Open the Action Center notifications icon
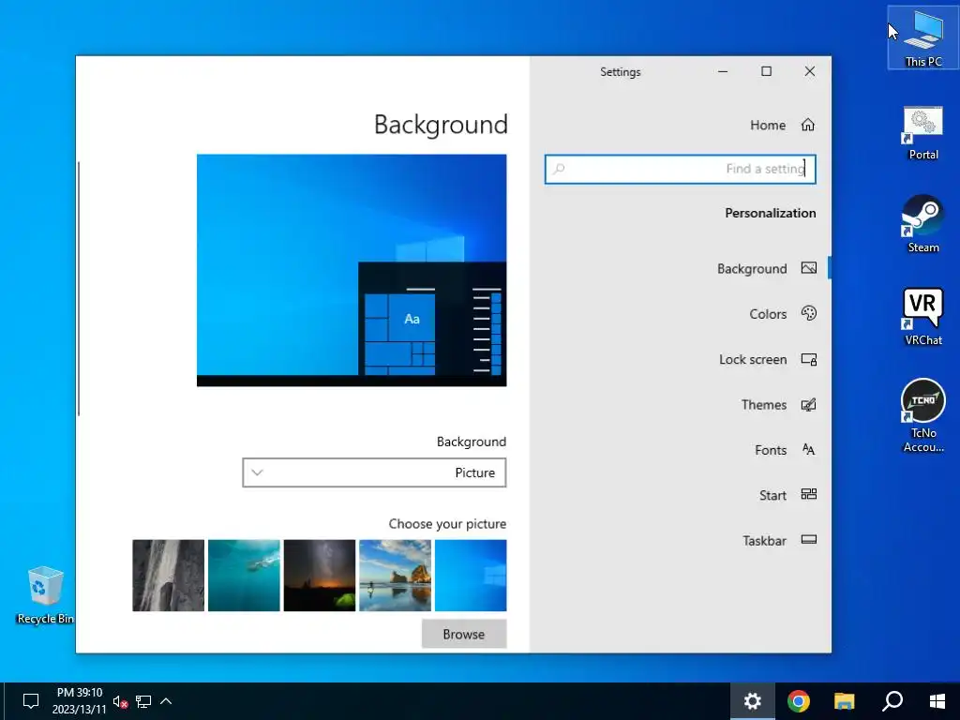 coord(31,701)
